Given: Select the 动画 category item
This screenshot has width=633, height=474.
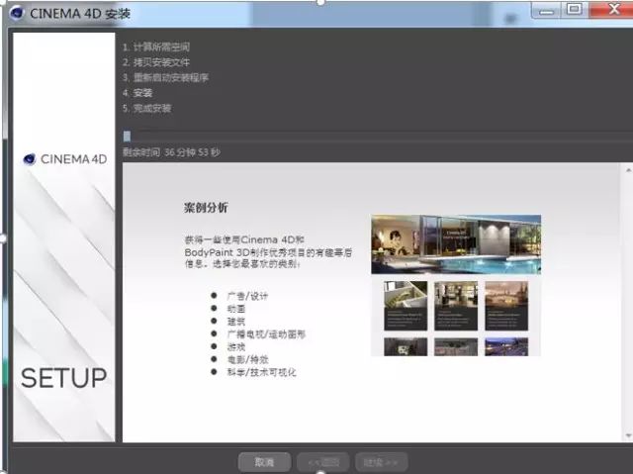Looking at the screenshot, I should click(x=236, y=309).
